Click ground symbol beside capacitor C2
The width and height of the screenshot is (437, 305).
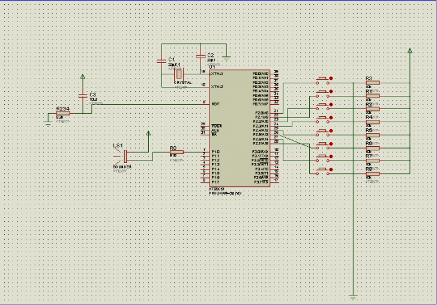pos(226,59)
